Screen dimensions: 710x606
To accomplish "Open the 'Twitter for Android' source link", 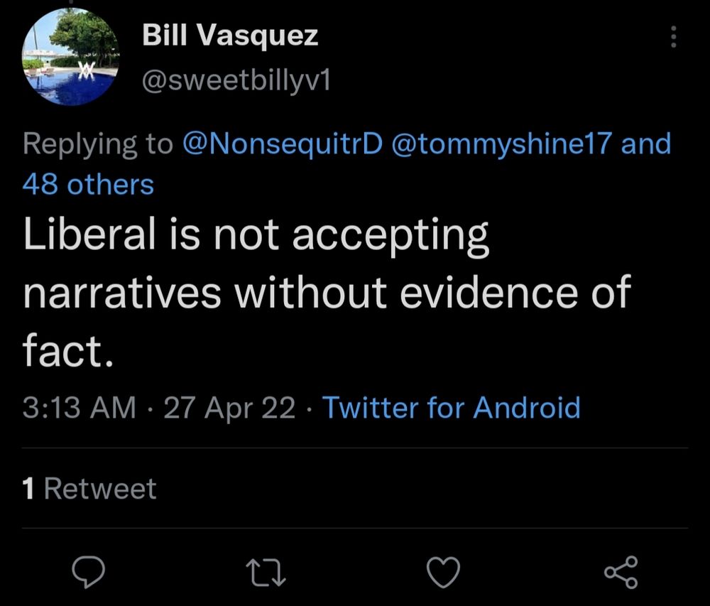I will coord(452,408).
